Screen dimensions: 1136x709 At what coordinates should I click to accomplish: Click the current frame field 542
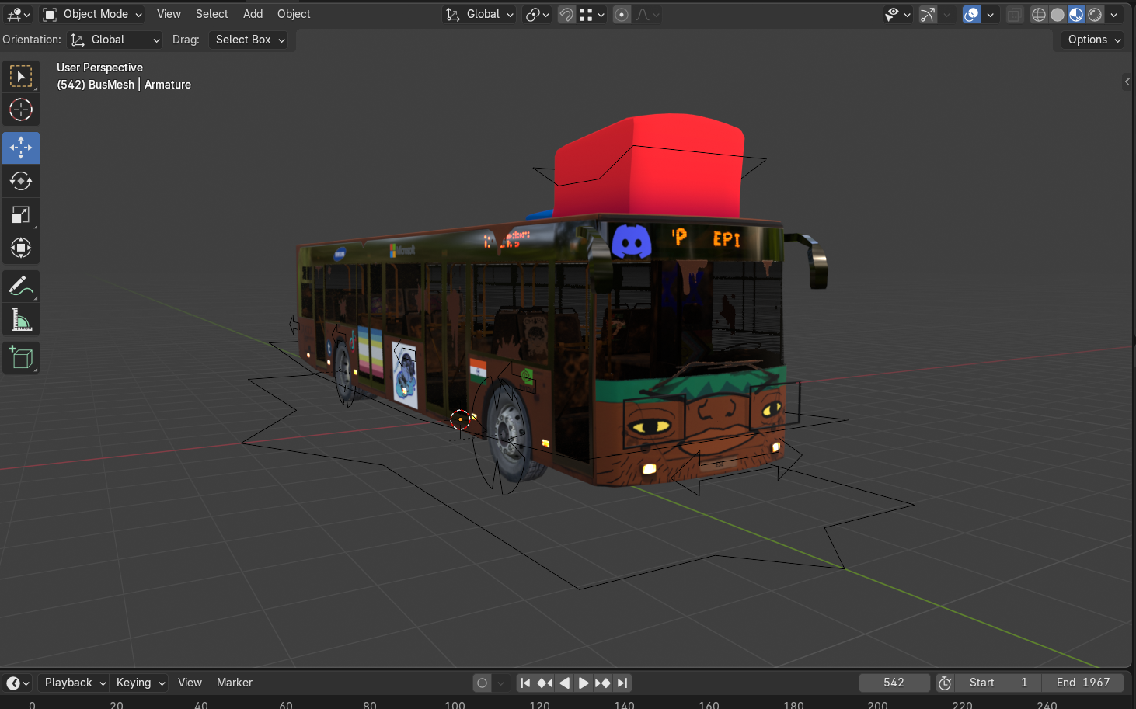[894, 683]
